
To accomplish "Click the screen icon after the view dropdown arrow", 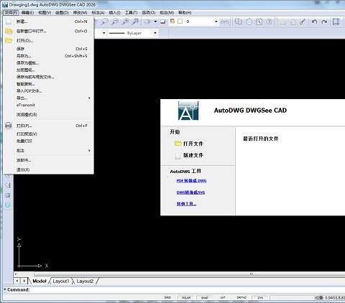I will pos(162,22).
